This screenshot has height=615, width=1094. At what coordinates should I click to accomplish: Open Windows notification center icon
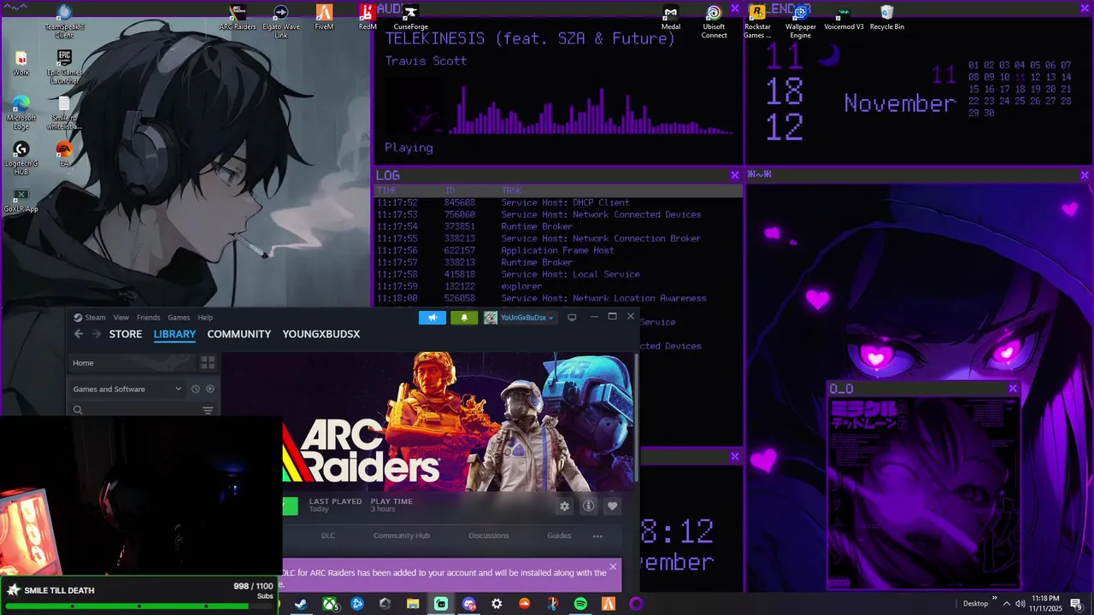(x=1076, y=604)
